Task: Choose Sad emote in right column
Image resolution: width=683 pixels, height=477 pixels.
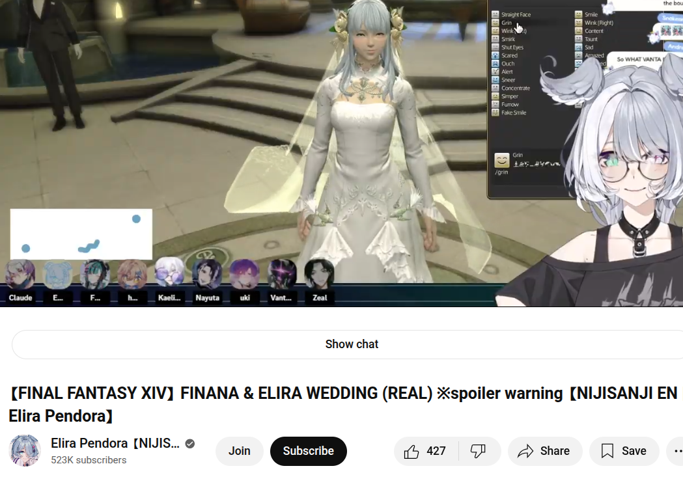Action: pos(584,48)
